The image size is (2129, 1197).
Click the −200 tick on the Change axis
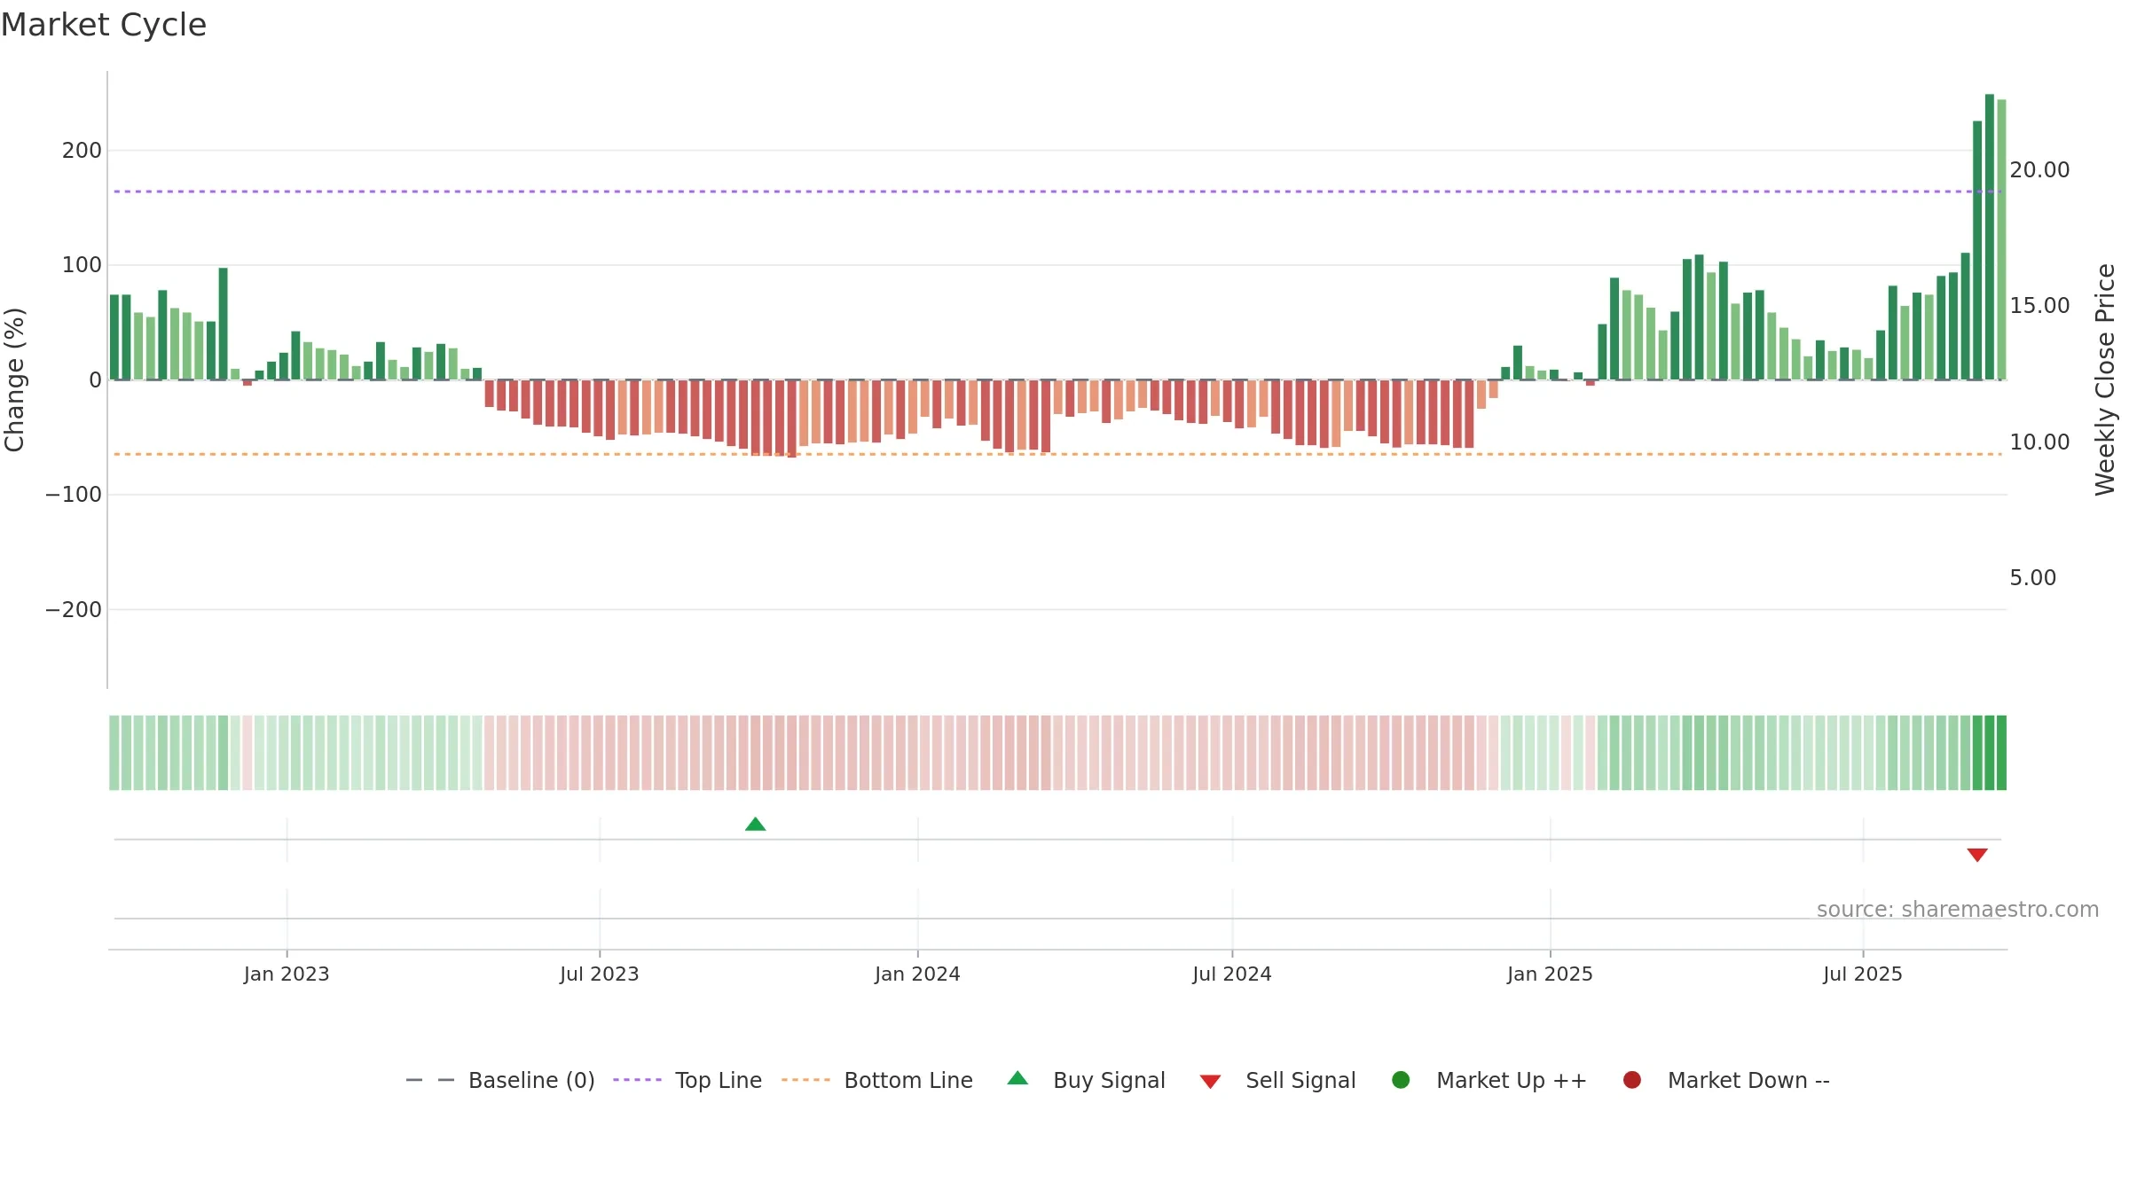point(74,610)
